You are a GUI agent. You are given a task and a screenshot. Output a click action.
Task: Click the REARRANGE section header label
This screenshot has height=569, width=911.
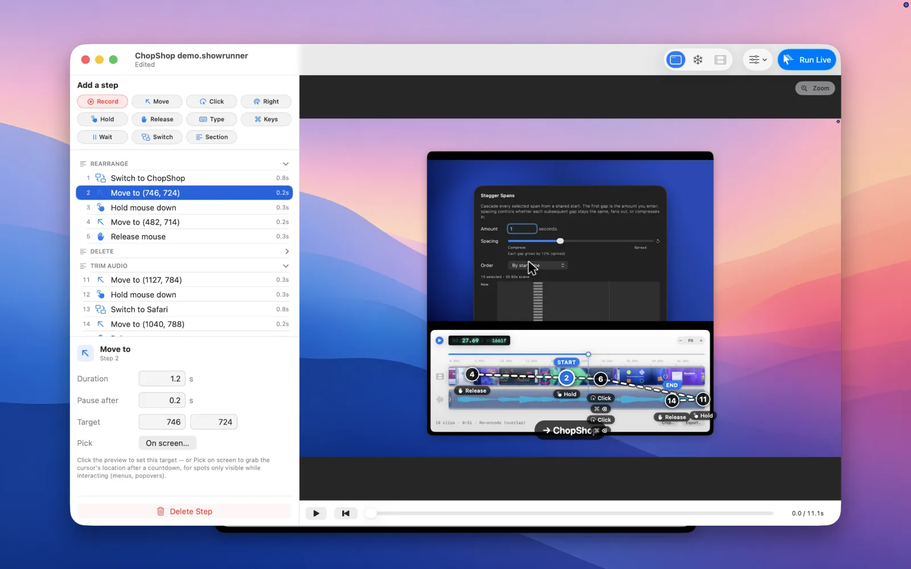click(109, 164)
